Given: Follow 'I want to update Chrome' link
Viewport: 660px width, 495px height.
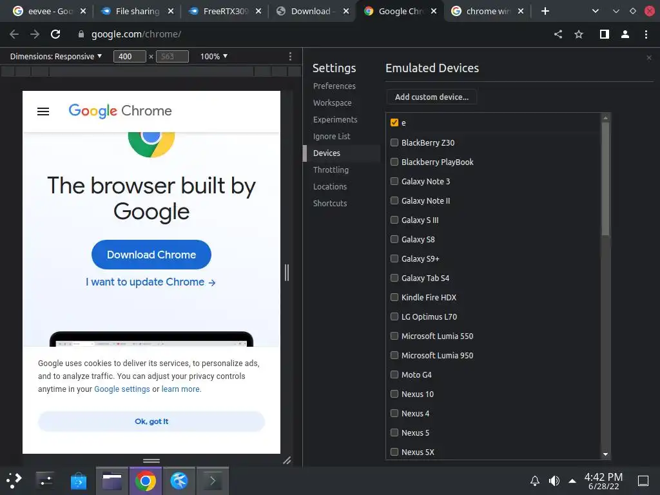Looking at the screenshot, I should click(x=151, y=282).
